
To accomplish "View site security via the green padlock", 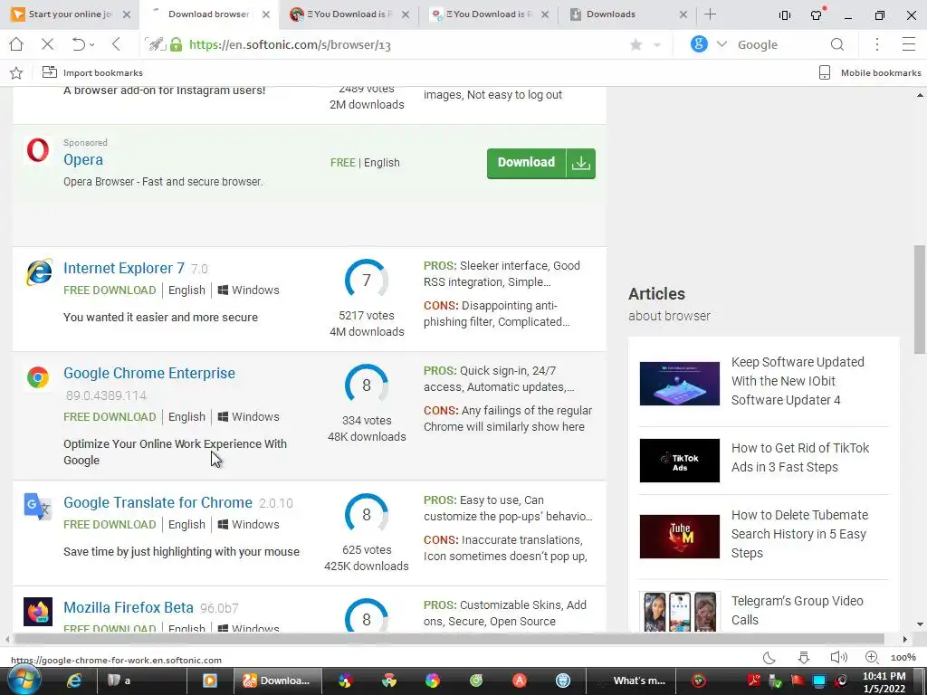I will pos(177,44).
